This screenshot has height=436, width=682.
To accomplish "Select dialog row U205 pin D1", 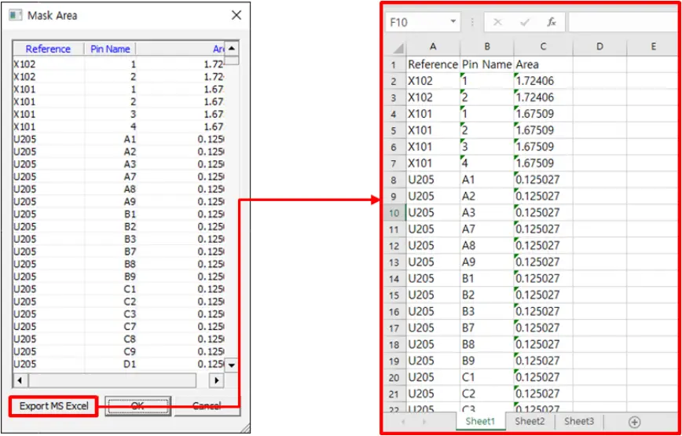I will tap(119, 364).
